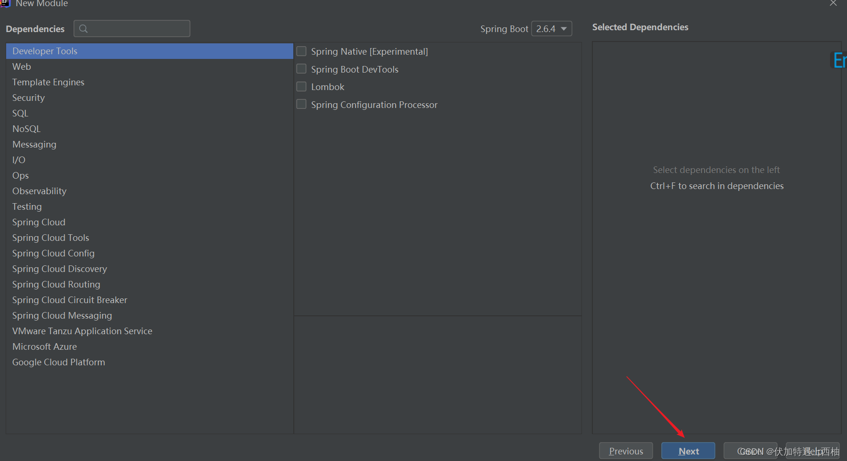The height and width of the screenshot is (461, 847).
Task: Select the Microsoft Azure category
Action: (x=149, y=346)
